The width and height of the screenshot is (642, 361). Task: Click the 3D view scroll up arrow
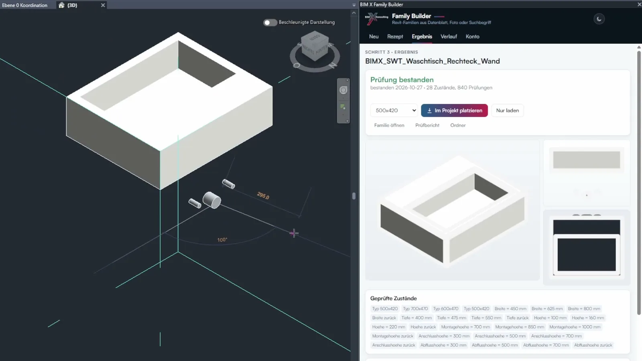click(x=354, y=13)
